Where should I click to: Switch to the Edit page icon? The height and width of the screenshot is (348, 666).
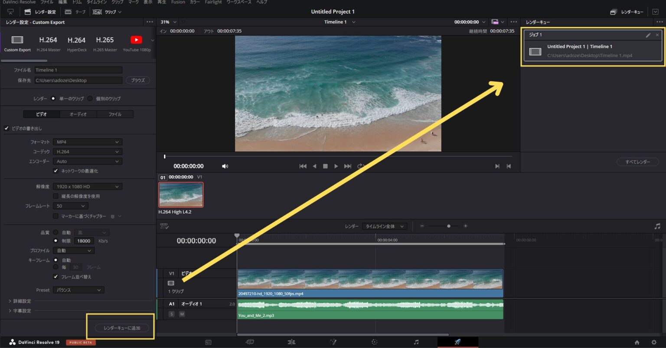point(291,342)
